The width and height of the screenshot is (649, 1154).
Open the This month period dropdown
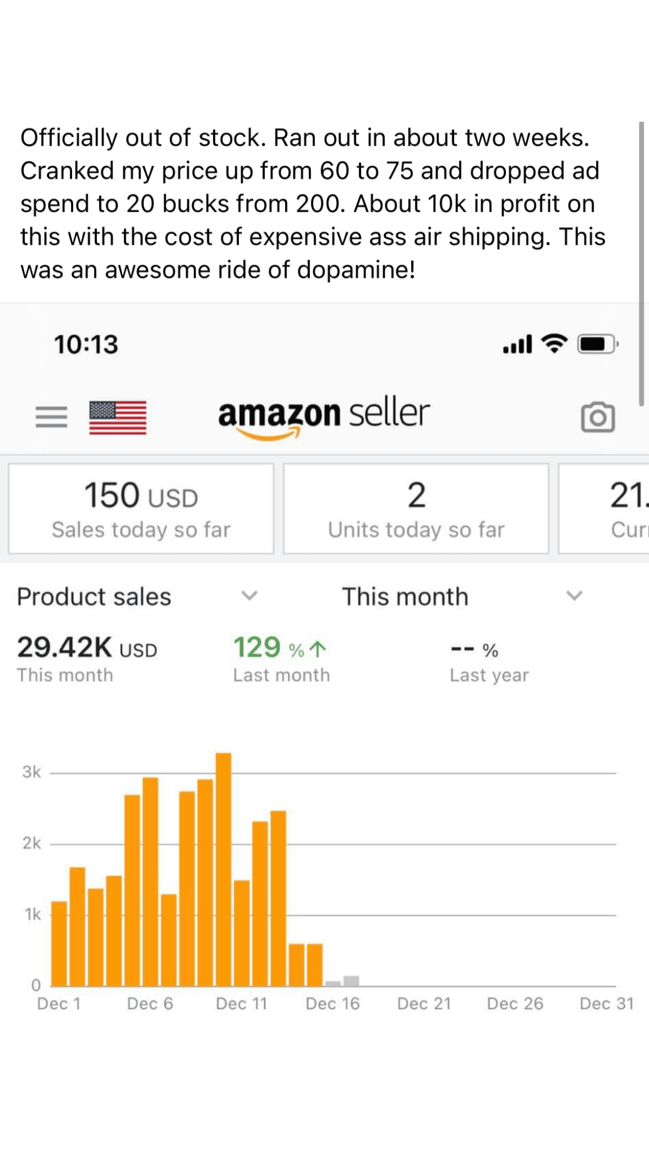click(574, 596)
